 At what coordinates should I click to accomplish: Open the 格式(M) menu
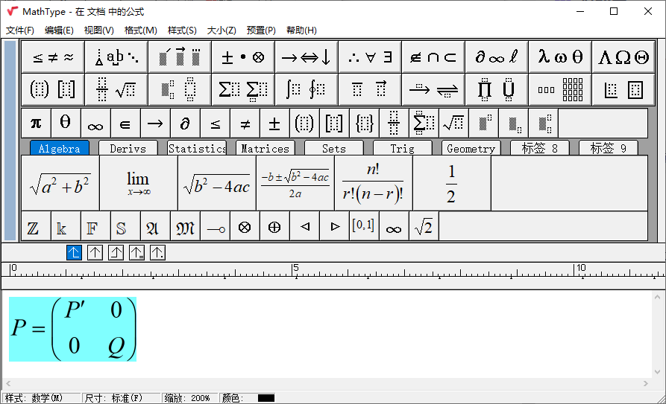[x=141, y=31]
